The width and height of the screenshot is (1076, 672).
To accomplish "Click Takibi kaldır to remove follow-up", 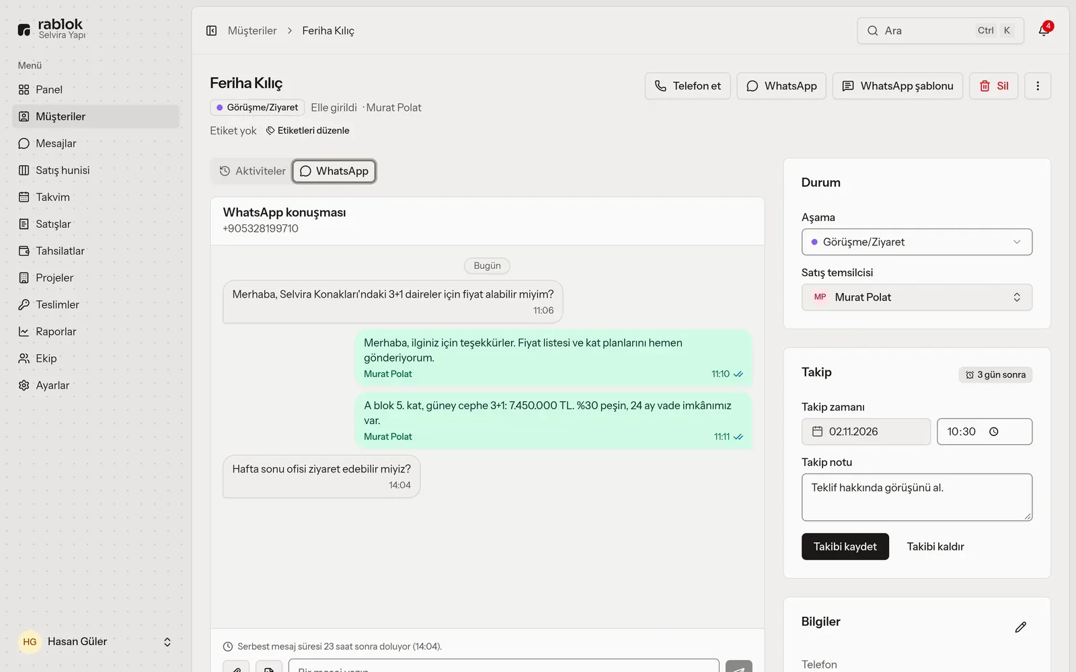I will [935, 546].
